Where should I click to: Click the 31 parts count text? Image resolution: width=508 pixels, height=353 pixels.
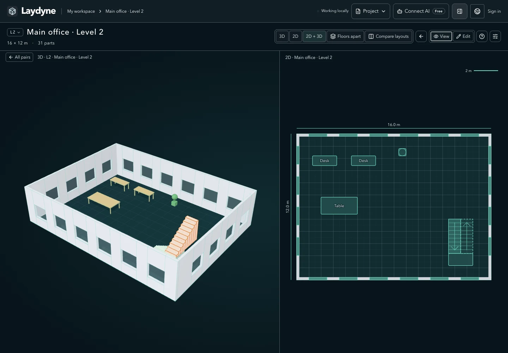tap(46, 43)
